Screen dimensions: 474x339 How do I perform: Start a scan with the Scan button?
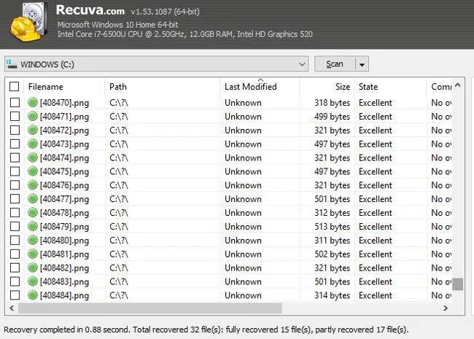(x=335, y=64)
